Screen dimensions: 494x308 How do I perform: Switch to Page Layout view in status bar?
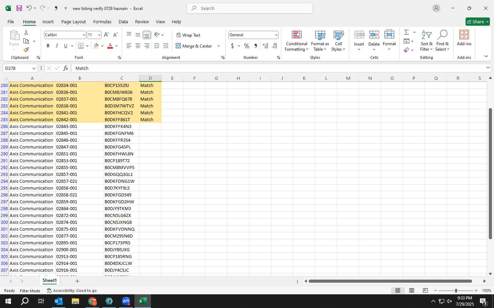point(412,291)
